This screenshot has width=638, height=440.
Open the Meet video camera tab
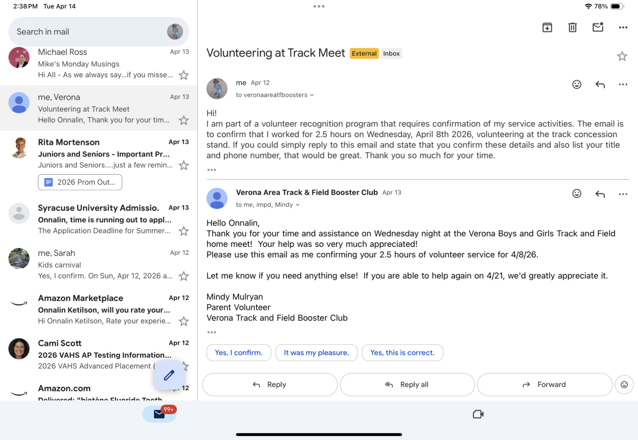pyautogui.click(x=478, y=414)
